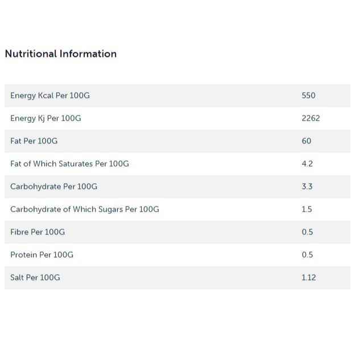This screenshot has height=355, width=355.
Task: Click the sugars value 1.5
Action: pos(307,209)
